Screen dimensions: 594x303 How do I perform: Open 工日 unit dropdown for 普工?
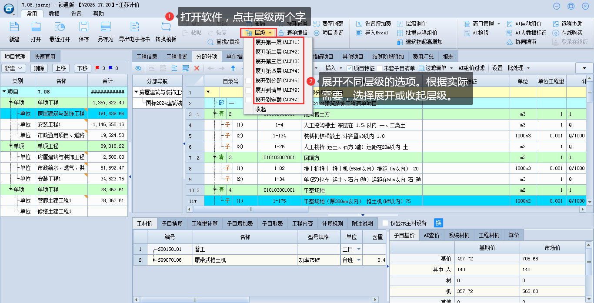click(359, 249)
